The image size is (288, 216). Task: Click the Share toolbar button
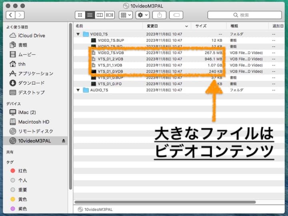159,15
